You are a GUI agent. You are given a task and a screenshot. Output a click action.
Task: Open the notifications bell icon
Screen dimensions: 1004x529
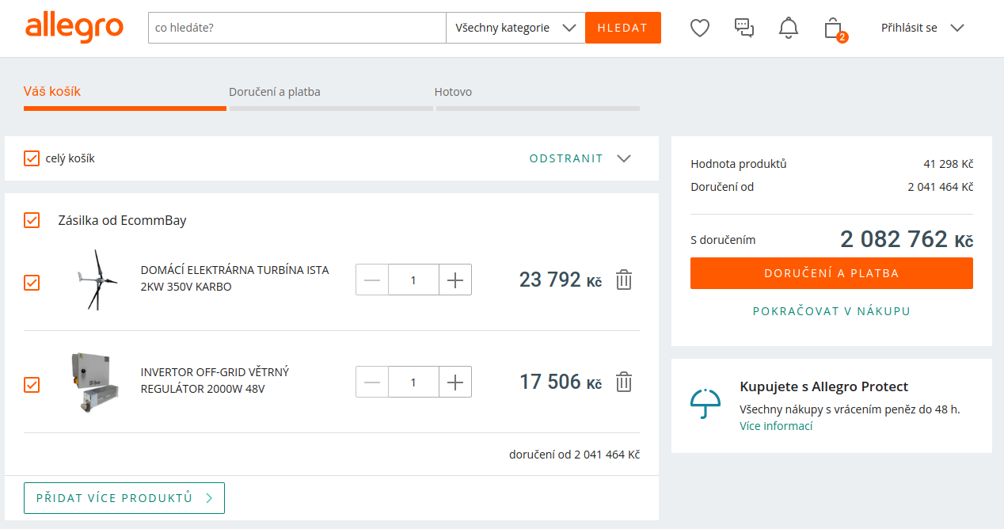(x=788, y=29)
